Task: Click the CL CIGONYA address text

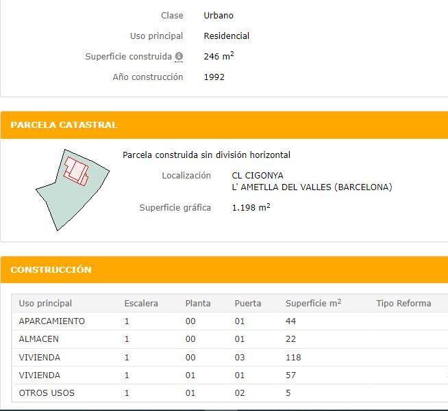Action: [258, 176]
